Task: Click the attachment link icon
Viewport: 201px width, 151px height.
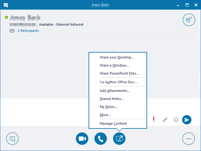Action: [x=165, y=120]
